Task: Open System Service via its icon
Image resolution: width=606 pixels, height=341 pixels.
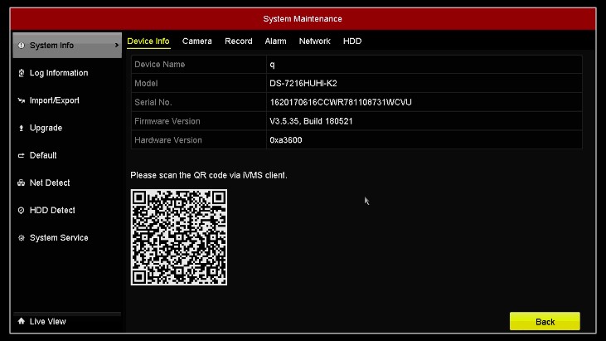Action: [x=22, y=237]
